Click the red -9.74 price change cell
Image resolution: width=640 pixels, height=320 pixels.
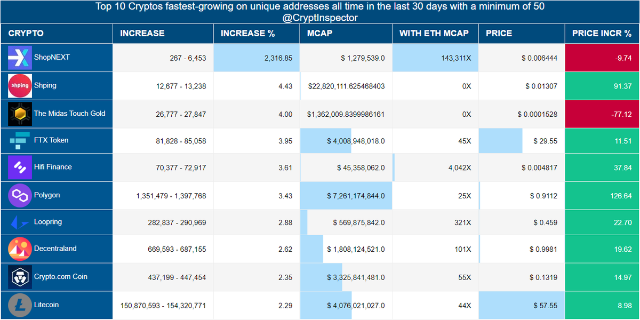(602, 58)
